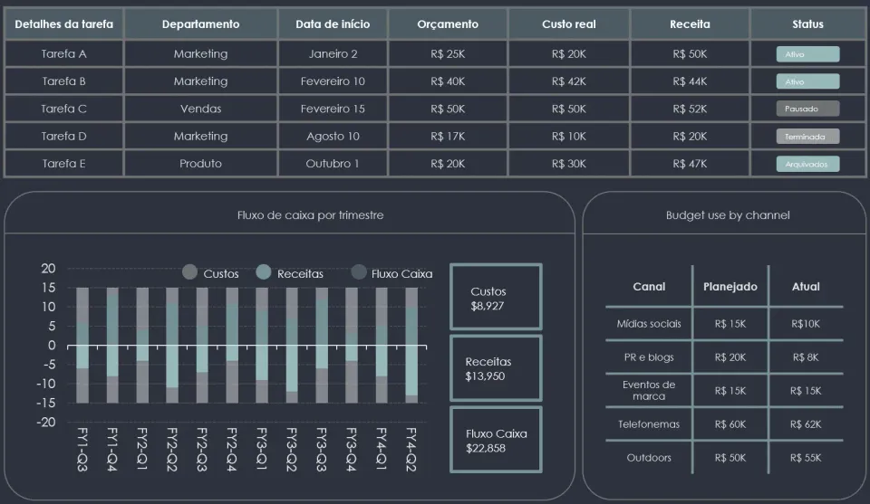Click the Data de início column header
The height and width of the screenshot is (504, 870).
(333, 24)
